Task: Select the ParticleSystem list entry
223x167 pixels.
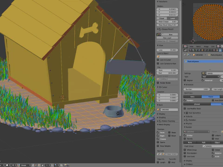Action: coord(203,61)
